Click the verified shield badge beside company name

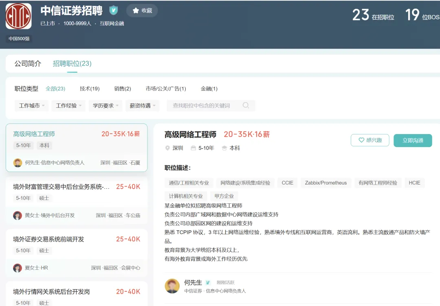click(x=113, y=10)
